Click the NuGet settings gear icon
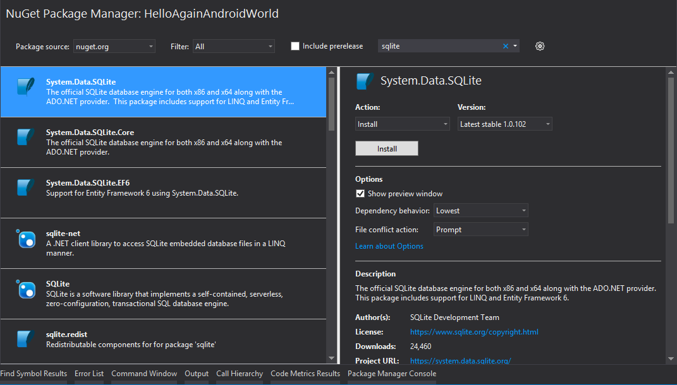The image size is (677, 385). 540,46
